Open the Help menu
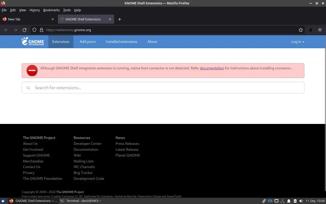Screen dimensions: 326x204 (x=77, y=10)
